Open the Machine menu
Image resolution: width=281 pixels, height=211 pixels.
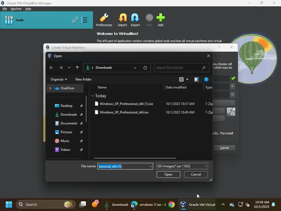(16, 9)
